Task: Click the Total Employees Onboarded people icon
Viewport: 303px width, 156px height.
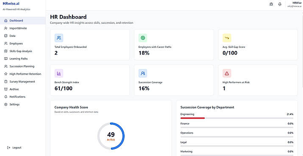Action: pos(59,38)
